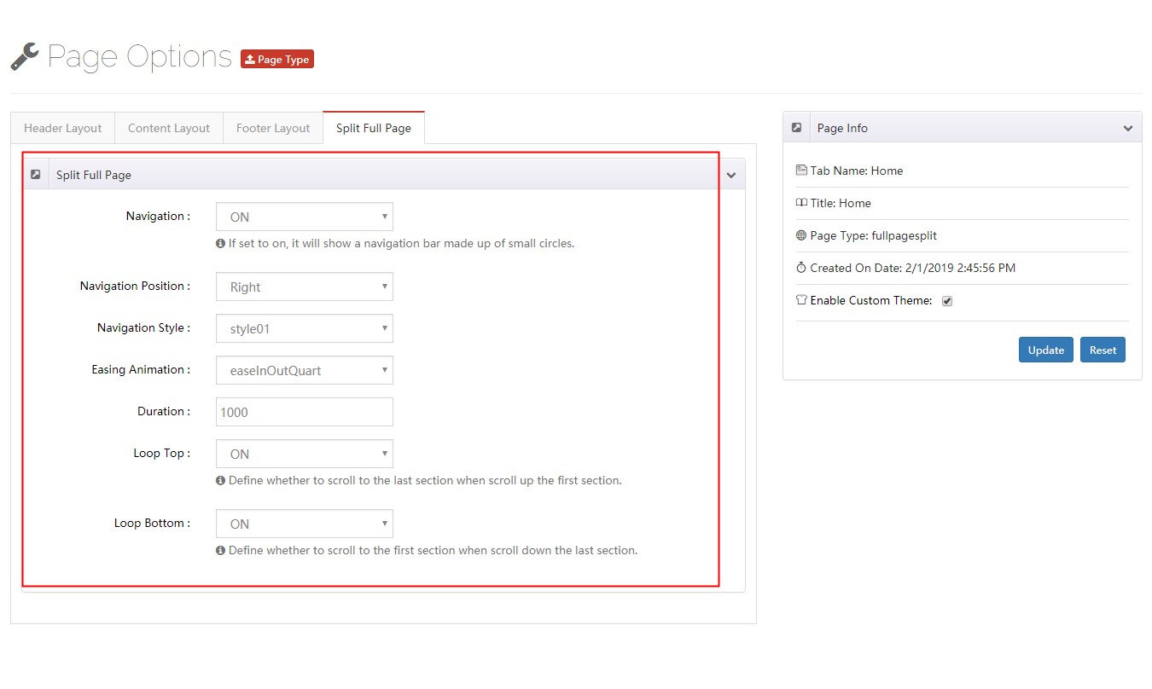Click the info icon under Loop Top
Viewport: 1152px width, 689px height.
point(221,480)
